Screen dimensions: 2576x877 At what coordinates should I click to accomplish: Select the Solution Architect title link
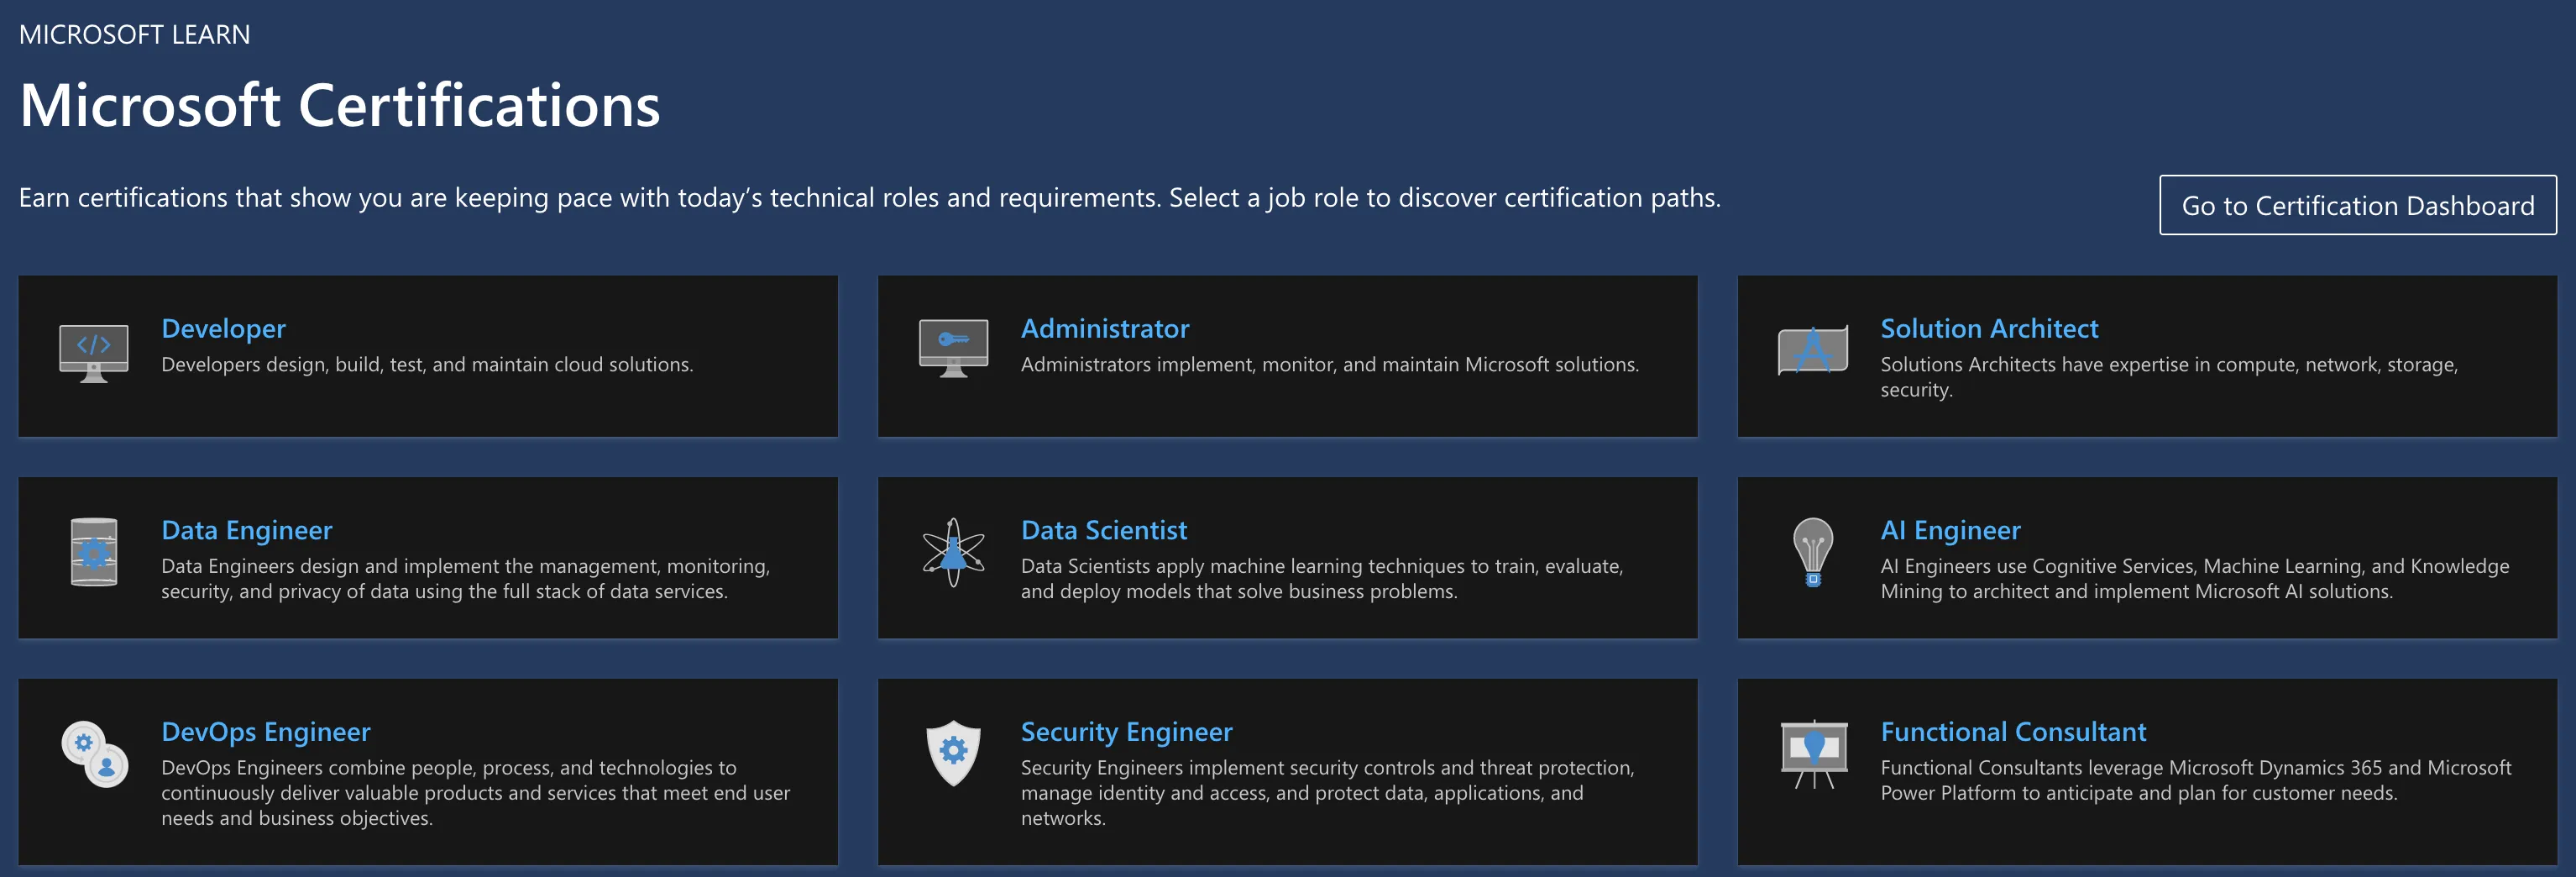[x=1988, y=329]
